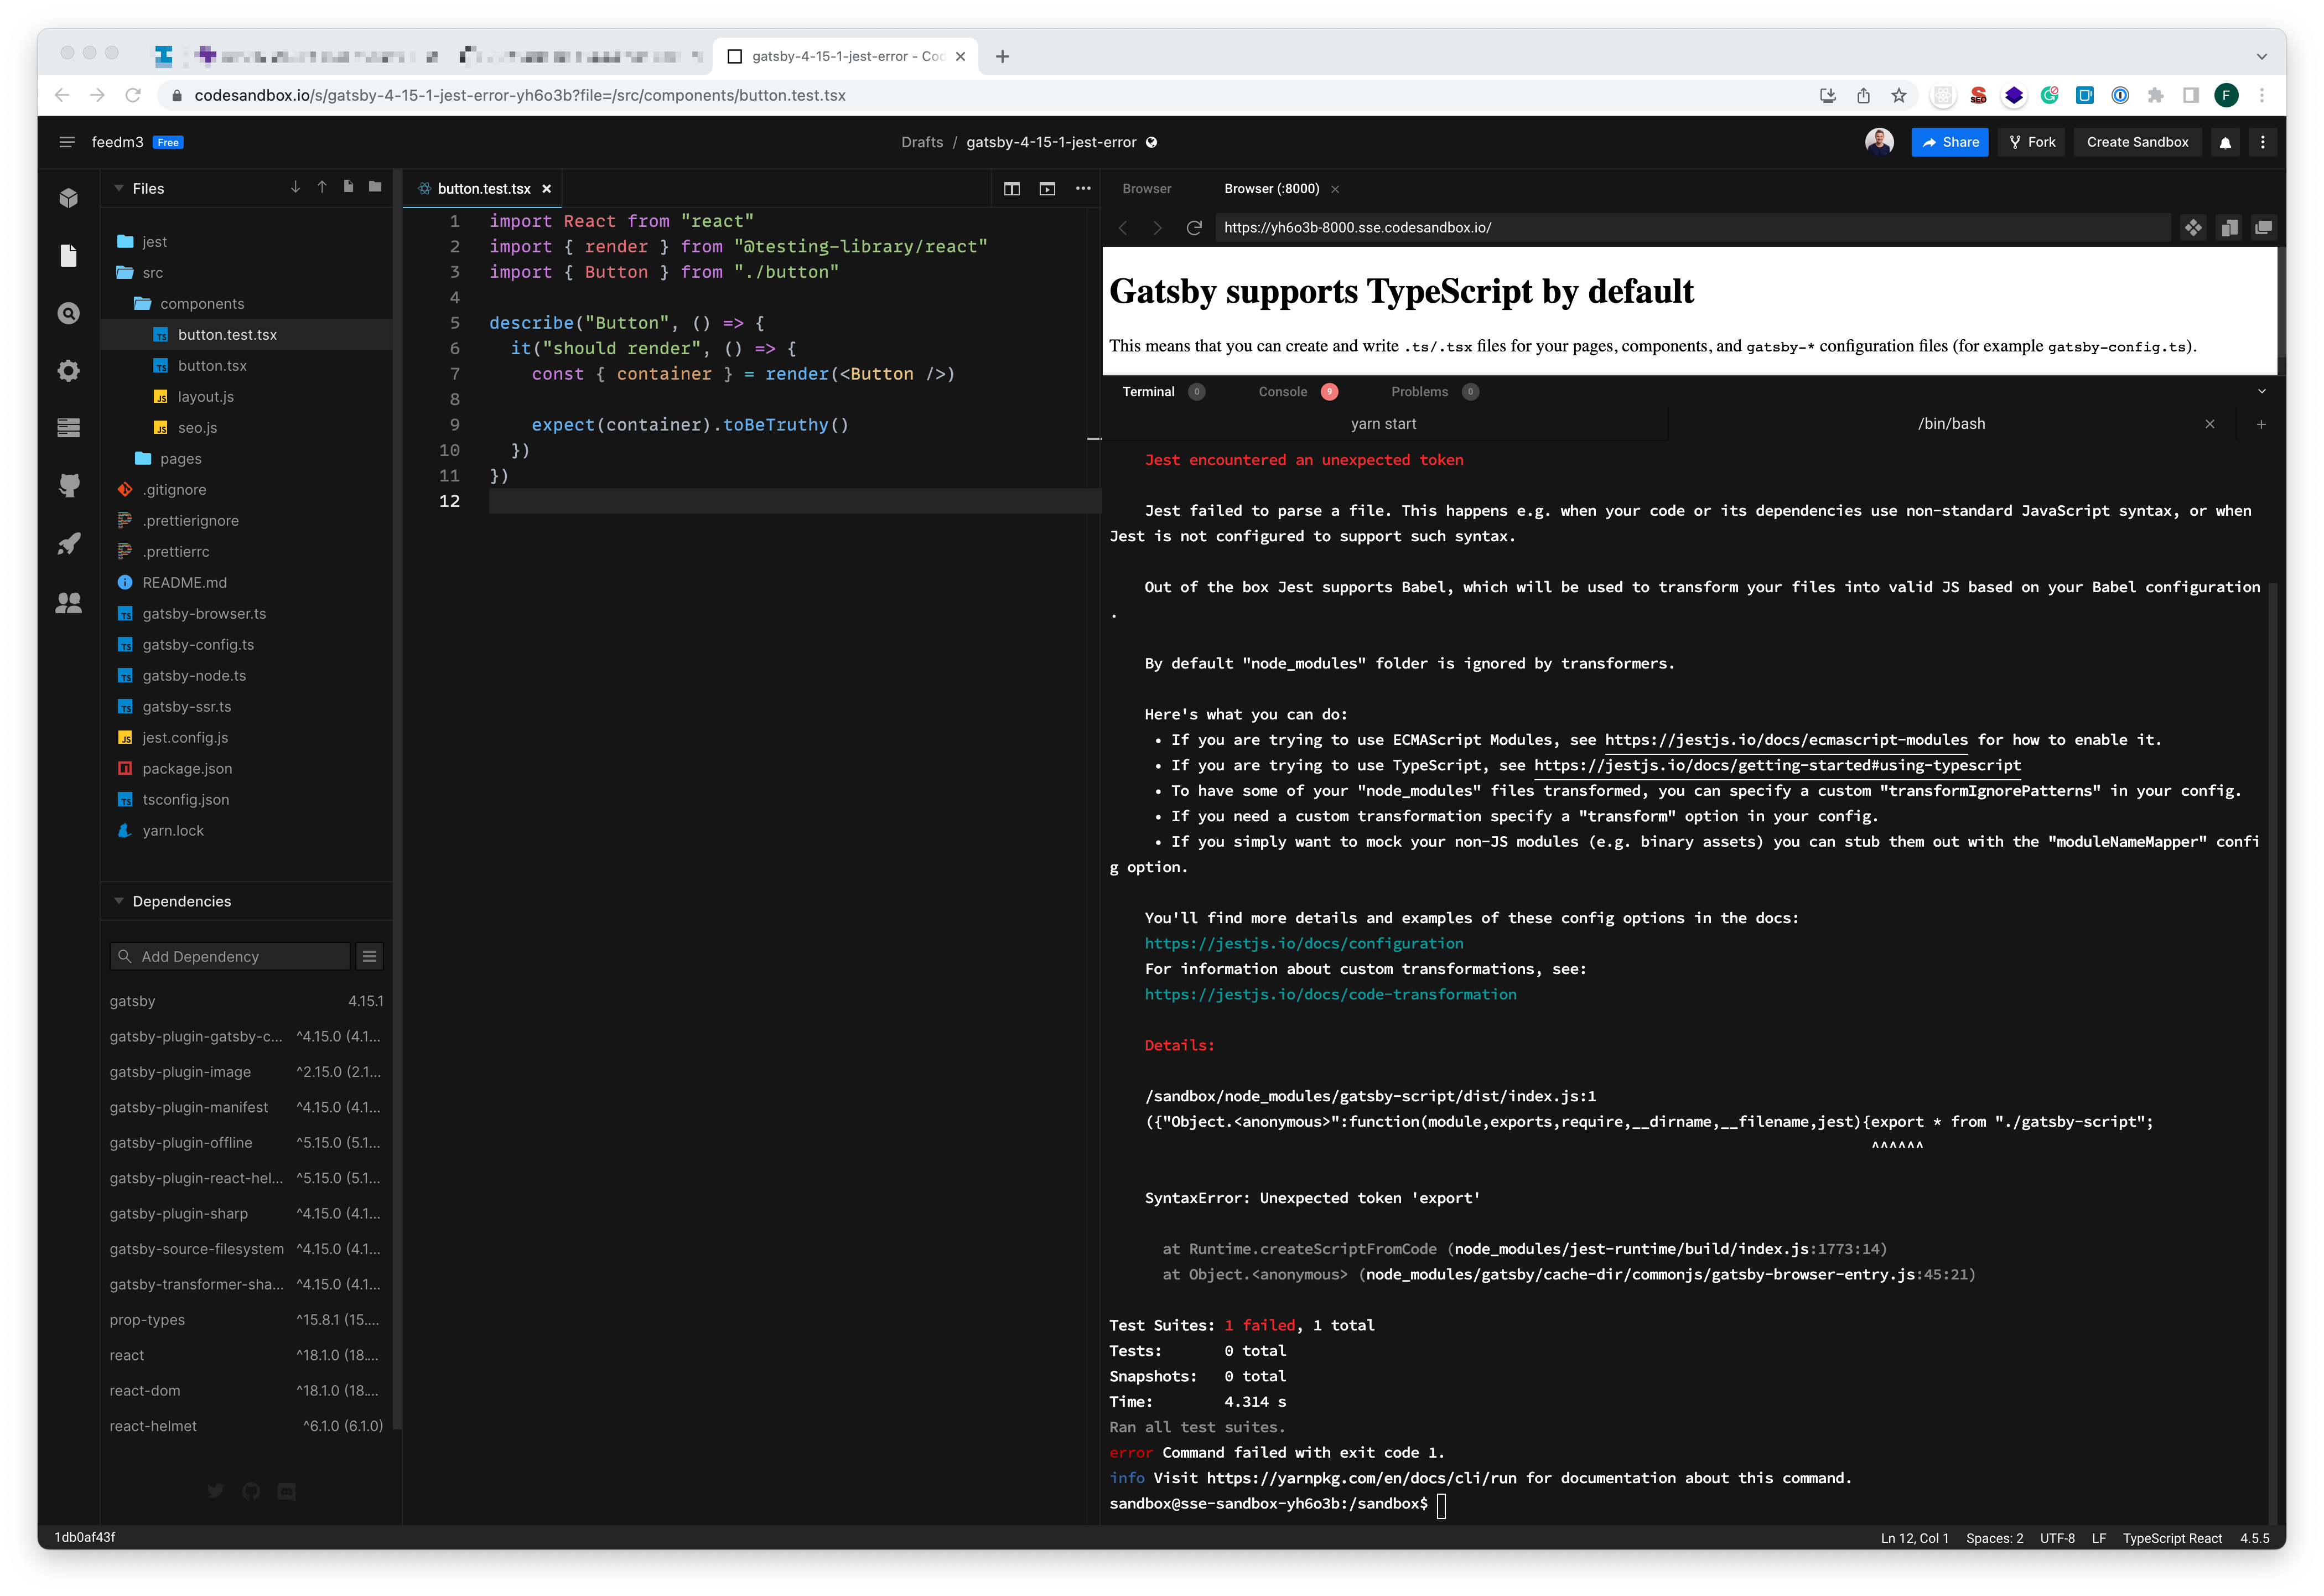Open the Server Control Panel sidebar icon
2324x1596 pixels.
[x=68, y=427]
